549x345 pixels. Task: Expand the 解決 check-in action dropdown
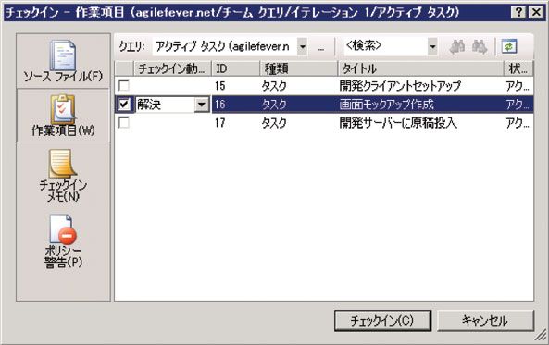[x=202, y=105]
